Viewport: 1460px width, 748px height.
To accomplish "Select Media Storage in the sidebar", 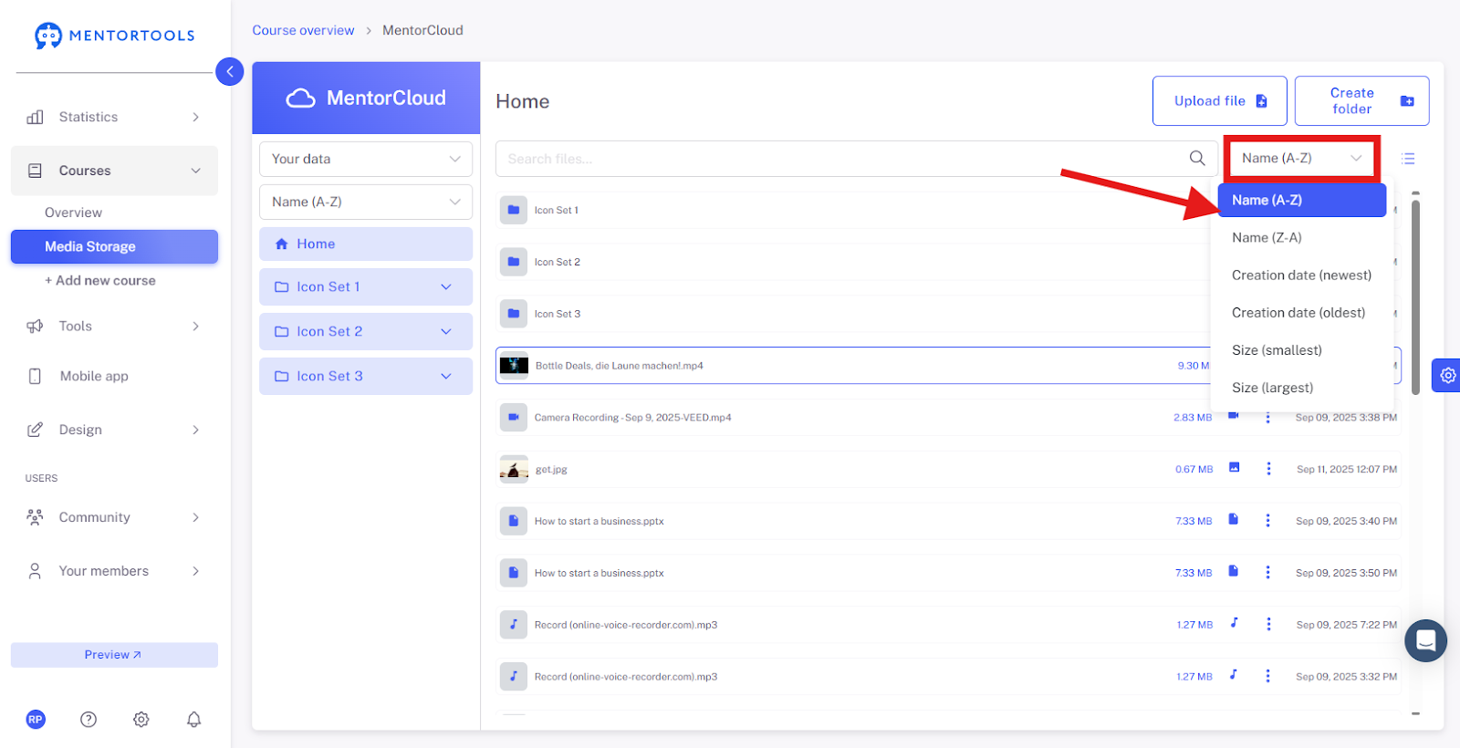I will pos(114,246).
